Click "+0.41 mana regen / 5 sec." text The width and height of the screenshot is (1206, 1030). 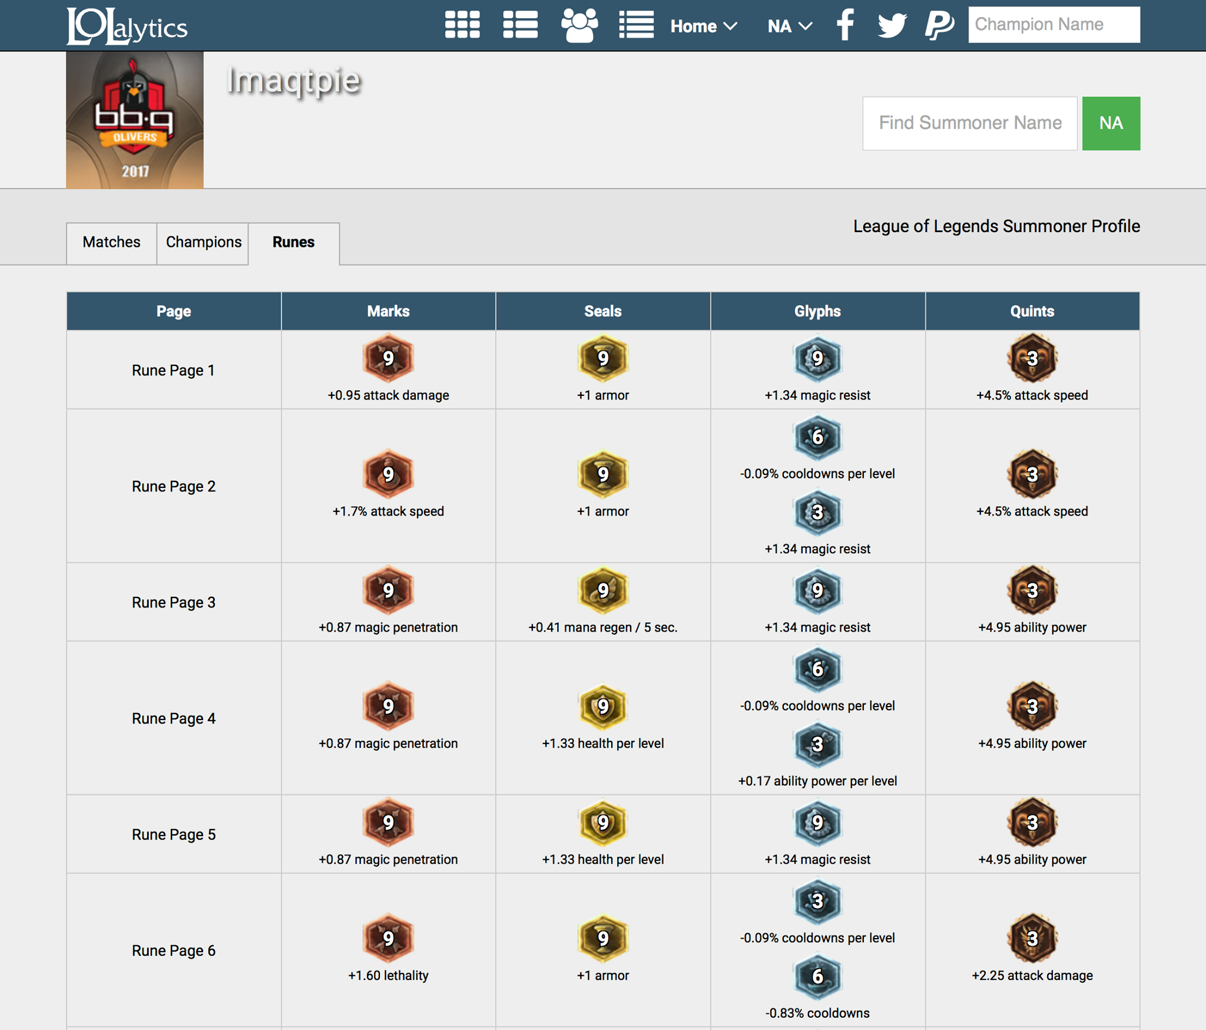coord(603,628)
